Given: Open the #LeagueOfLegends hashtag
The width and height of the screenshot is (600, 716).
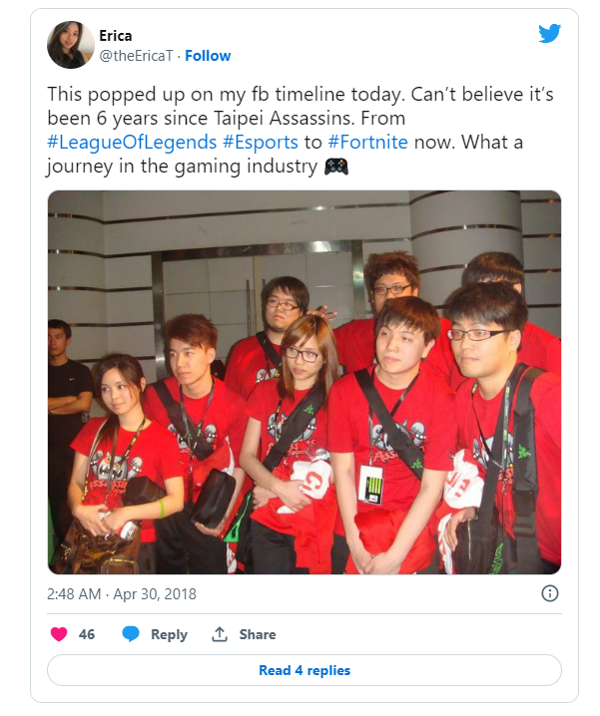Looking at the screenshot, I should coord(132,142).
